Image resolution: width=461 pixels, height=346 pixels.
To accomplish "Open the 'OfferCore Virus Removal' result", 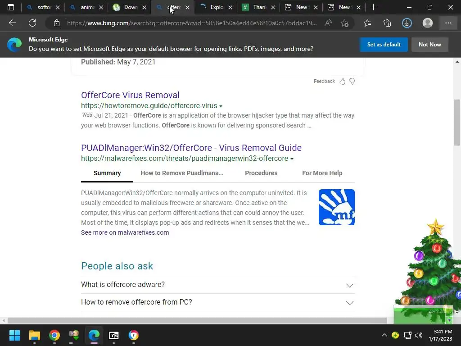I will click(130, 95).
